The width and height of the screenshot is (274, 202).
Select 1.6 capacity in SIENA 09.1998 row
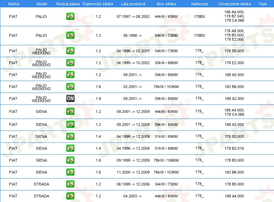[x=98, y=160]
